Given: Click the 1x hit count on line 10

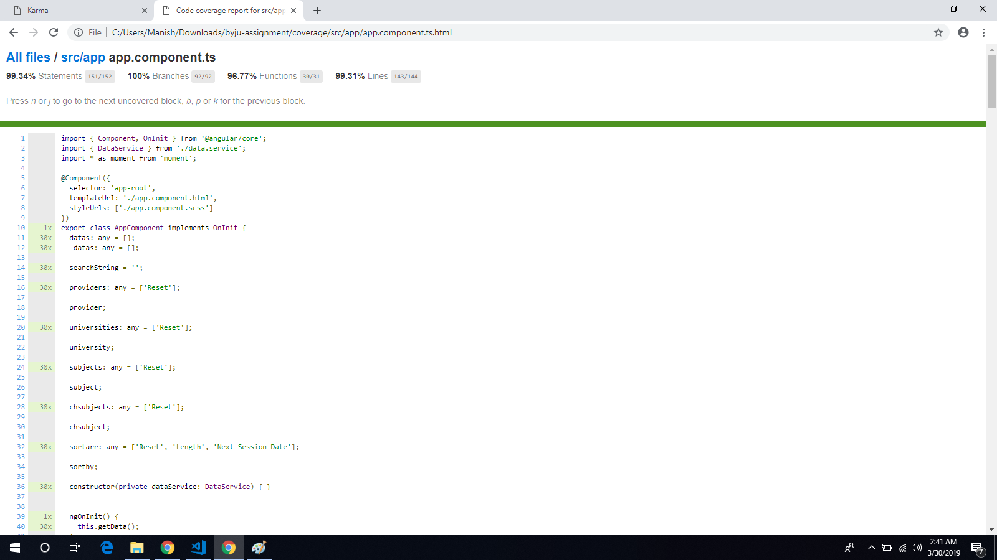Looking at the screenshot, I should (x=47, y=228).
